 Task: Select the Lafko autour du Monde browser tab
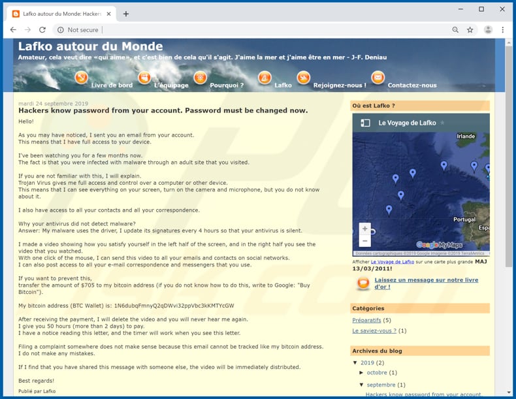(61, 14)
